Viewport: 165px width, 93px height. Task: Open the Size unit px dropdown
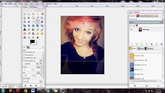(x=39, y=73)
